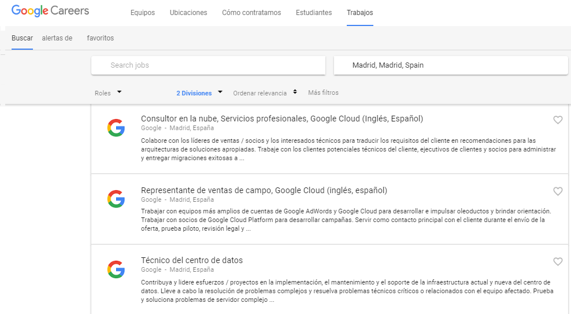Screen dimensions: 571x314
Task: Click the Madrid, Madrid, Spain location field
Action: (x=451, y=65)
